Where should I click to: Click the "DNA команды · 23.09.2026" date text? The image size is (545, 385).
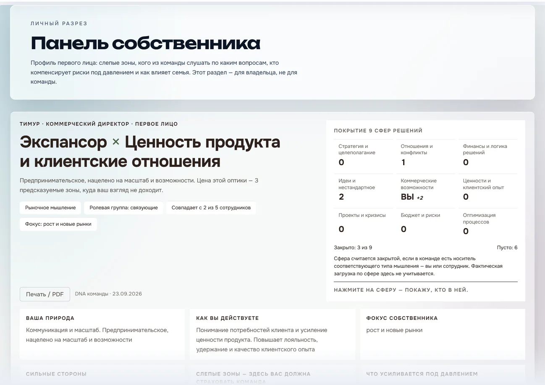pos(108,294)
